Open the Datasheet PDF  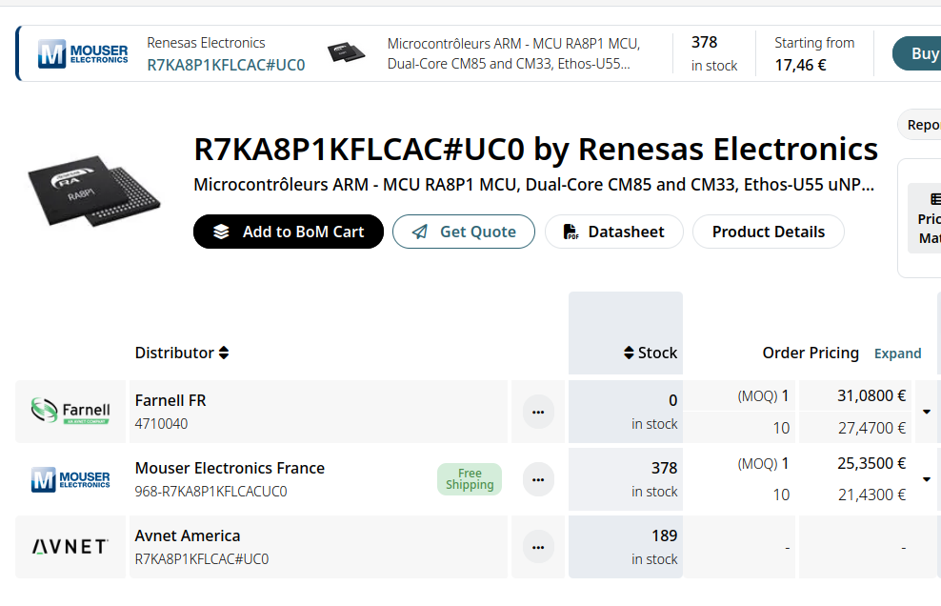pyautogui.click(x=614, y=232)
